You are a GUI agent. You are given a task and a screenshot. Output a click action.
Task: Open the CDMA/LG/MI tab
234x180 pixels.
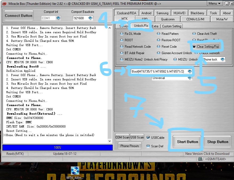point(195,19)
